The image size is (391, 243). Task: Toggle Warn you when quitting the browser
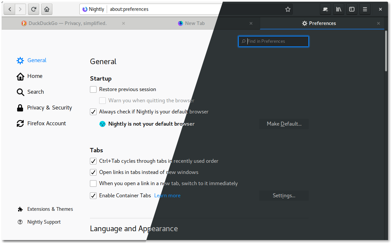coord(102,101)
